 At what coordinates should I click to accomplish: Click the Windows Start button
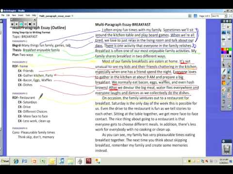5,161
